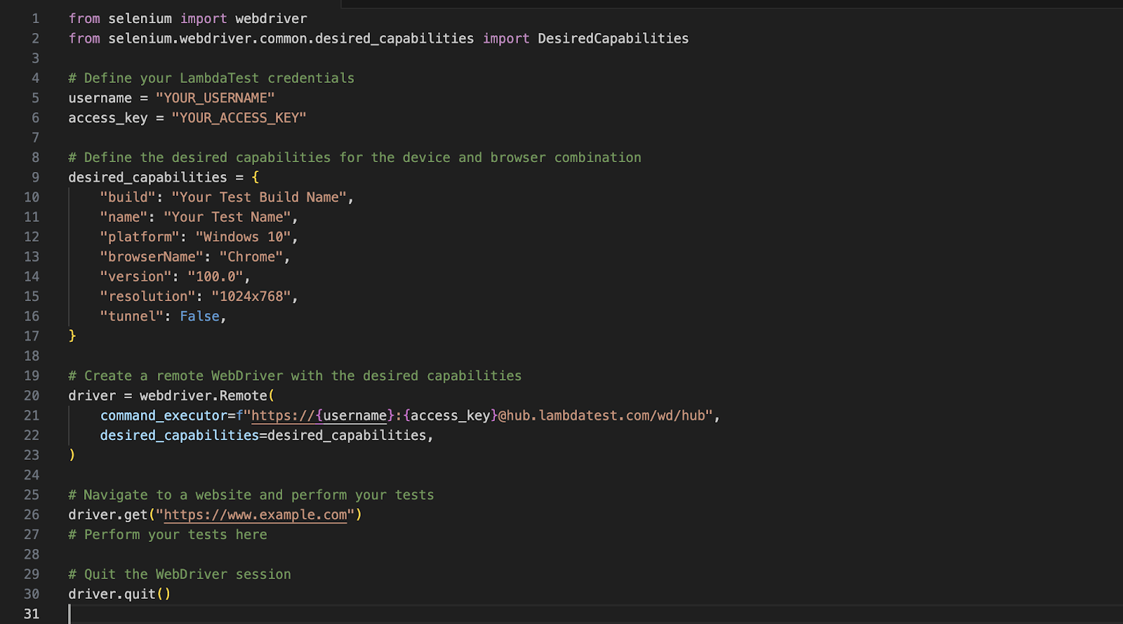
Task: Click the opening curly brace after desired_capabilities
Action: click(x=255, y=177)
